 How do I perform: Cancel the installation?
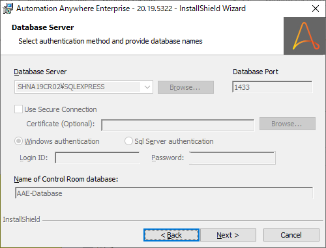(x=291, y=235)
